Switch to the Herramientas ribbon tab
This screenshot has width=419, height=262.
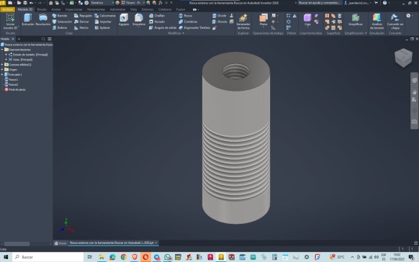pos(96,9)
